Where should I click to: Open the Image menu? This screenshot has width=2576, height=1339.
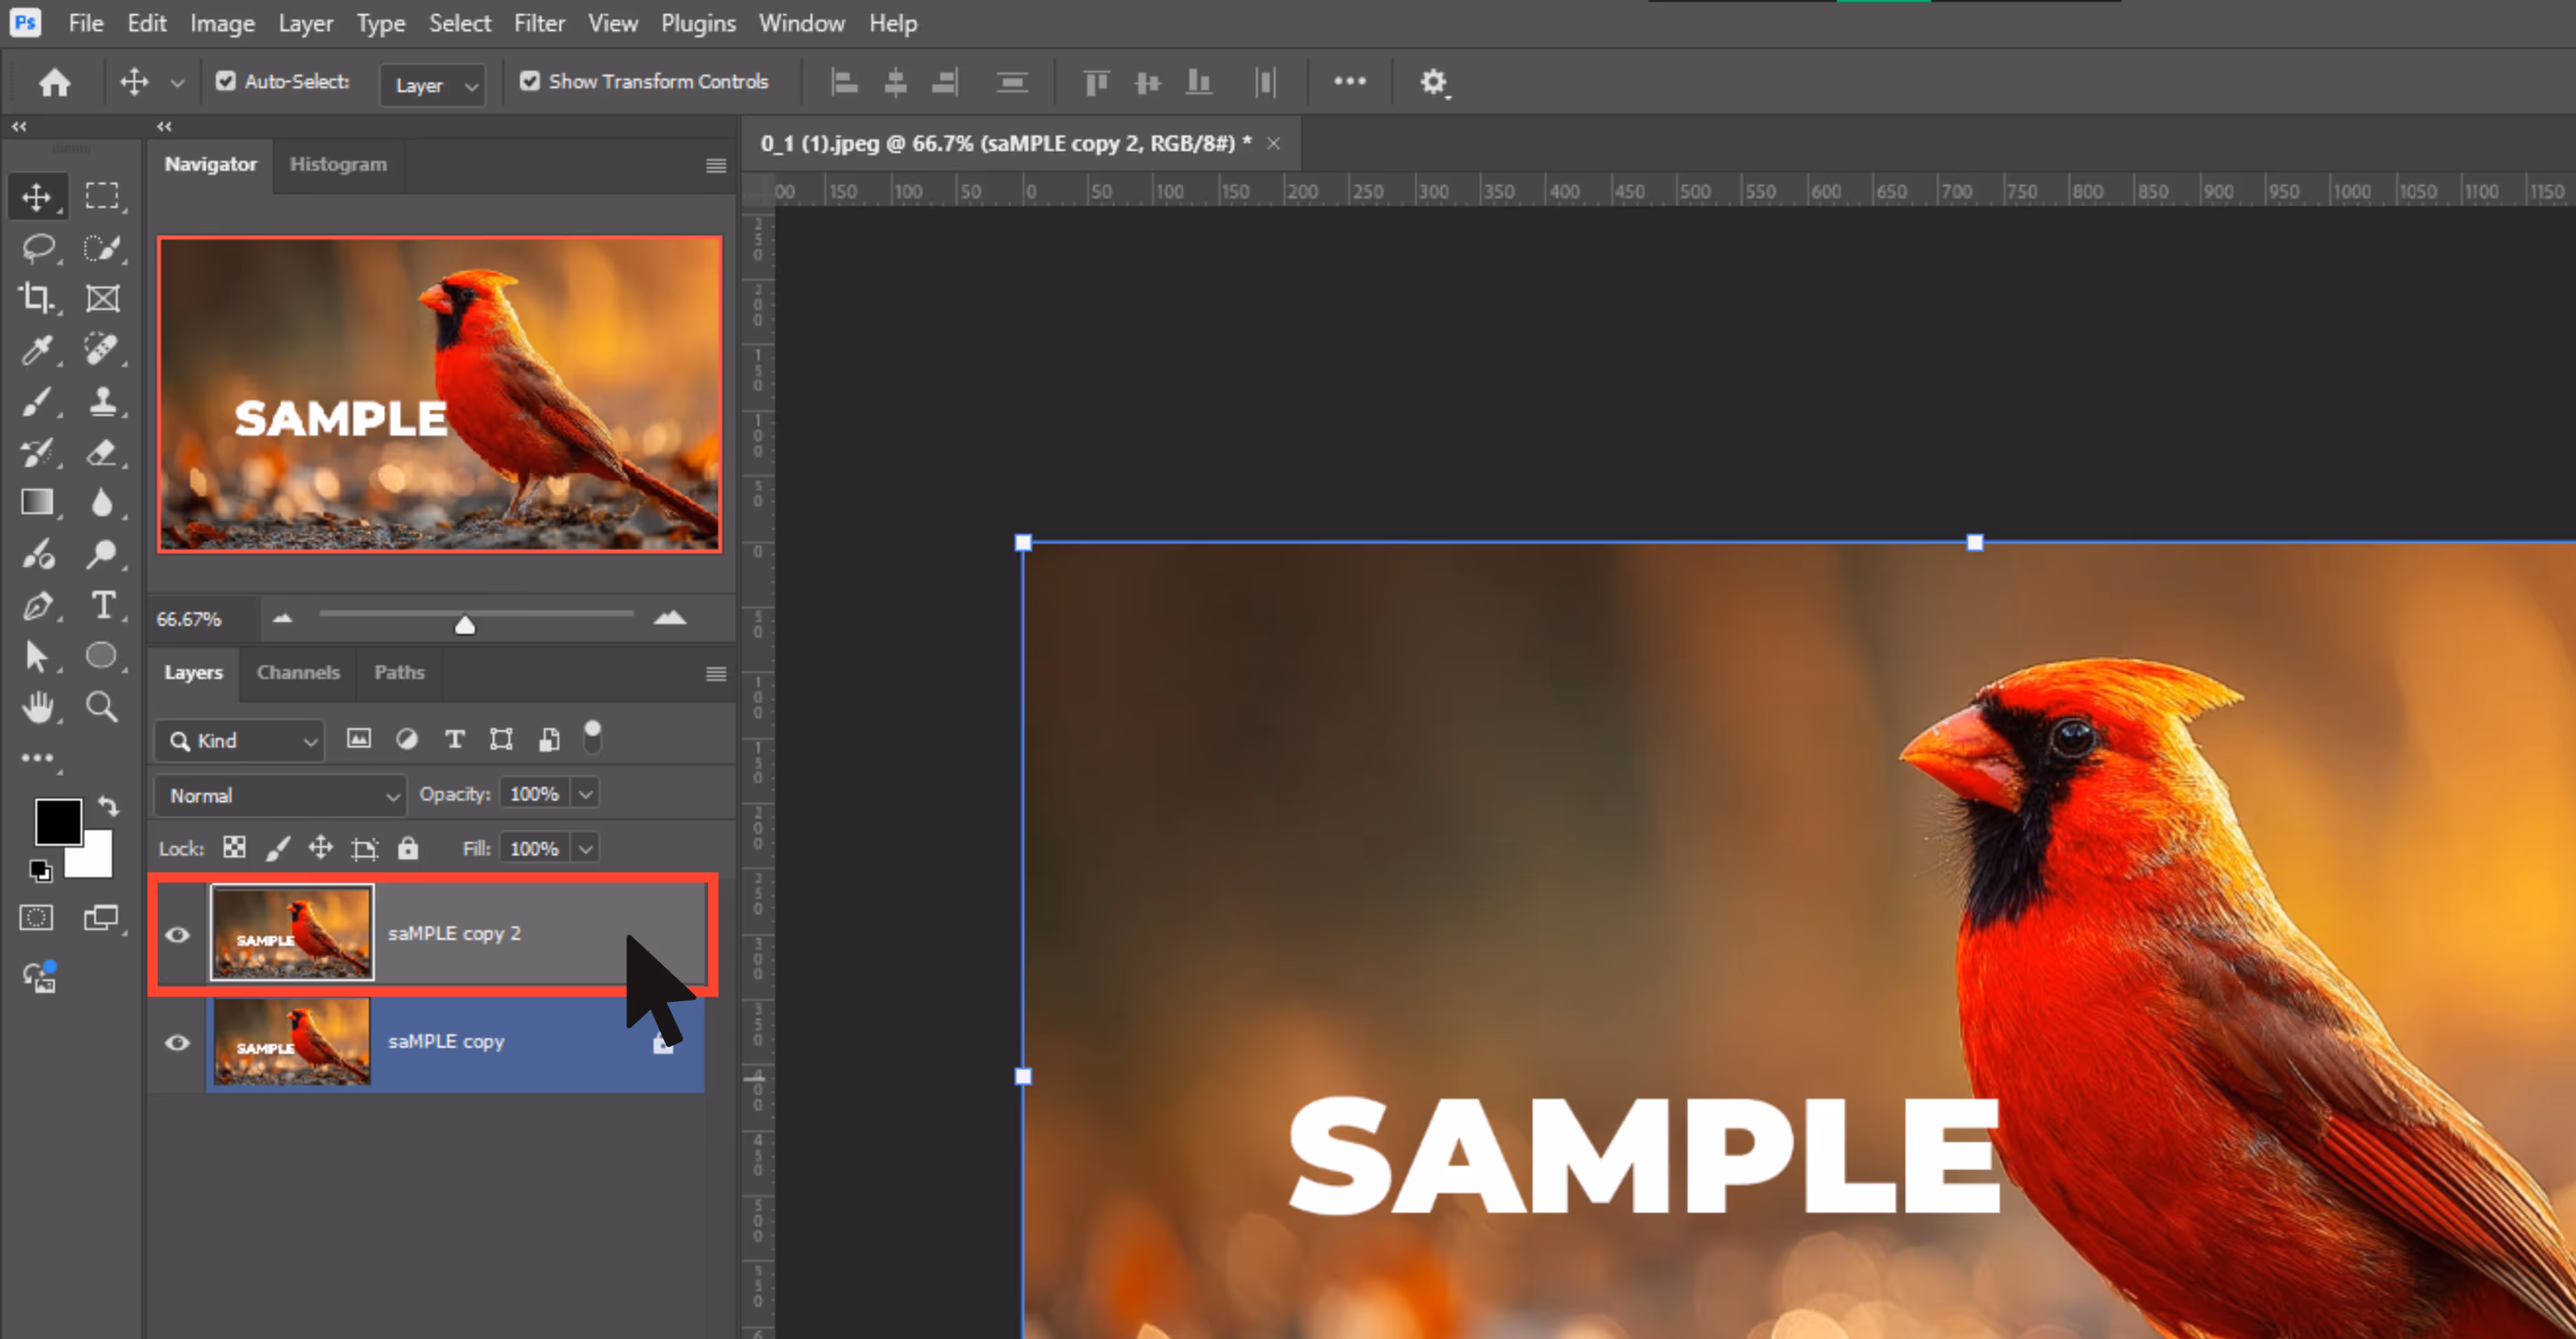click(222, 23)
